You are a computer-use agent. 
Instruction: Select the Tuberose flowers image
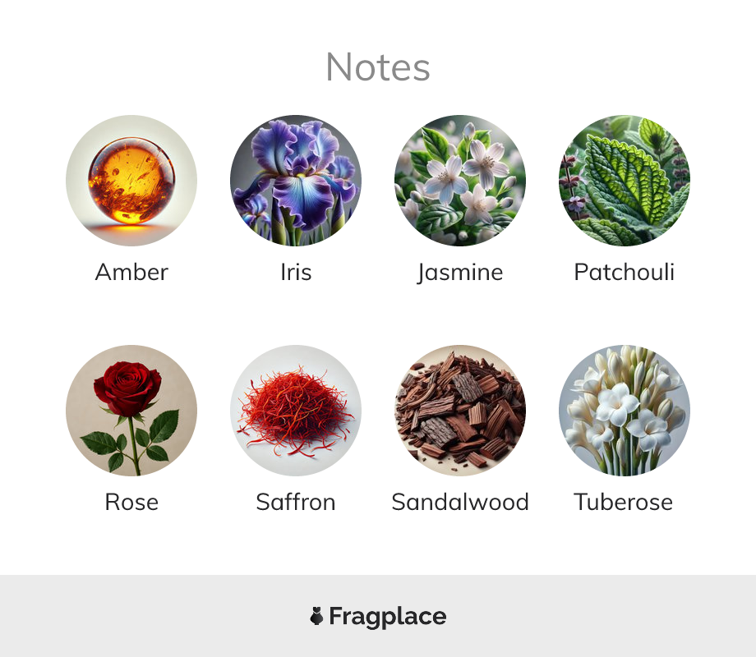coord(625,410)
